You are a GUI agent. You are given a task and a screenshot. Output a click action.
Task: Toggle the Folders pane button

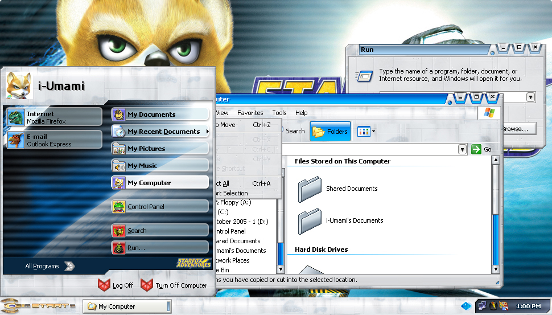click(x=331, y=132)
